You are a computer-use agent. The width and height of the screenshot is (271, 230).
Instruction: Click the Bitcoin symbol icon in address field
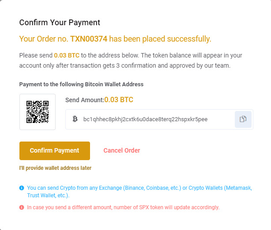[x=75, y=119]
